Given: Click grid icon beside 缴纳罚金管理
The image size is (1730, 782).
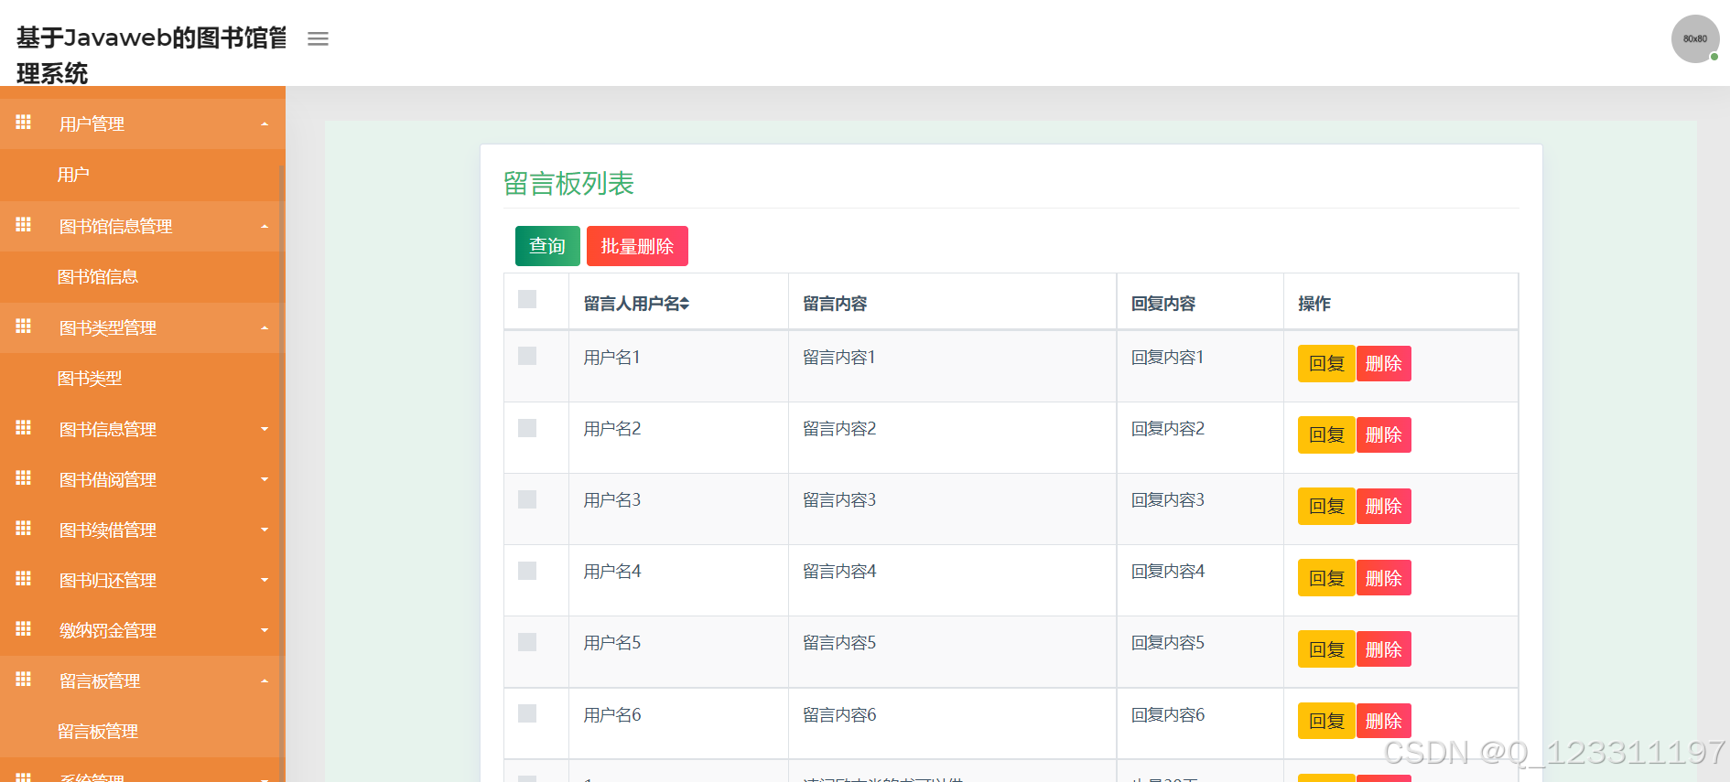Looking at the screenshot, I should (24, 629).
